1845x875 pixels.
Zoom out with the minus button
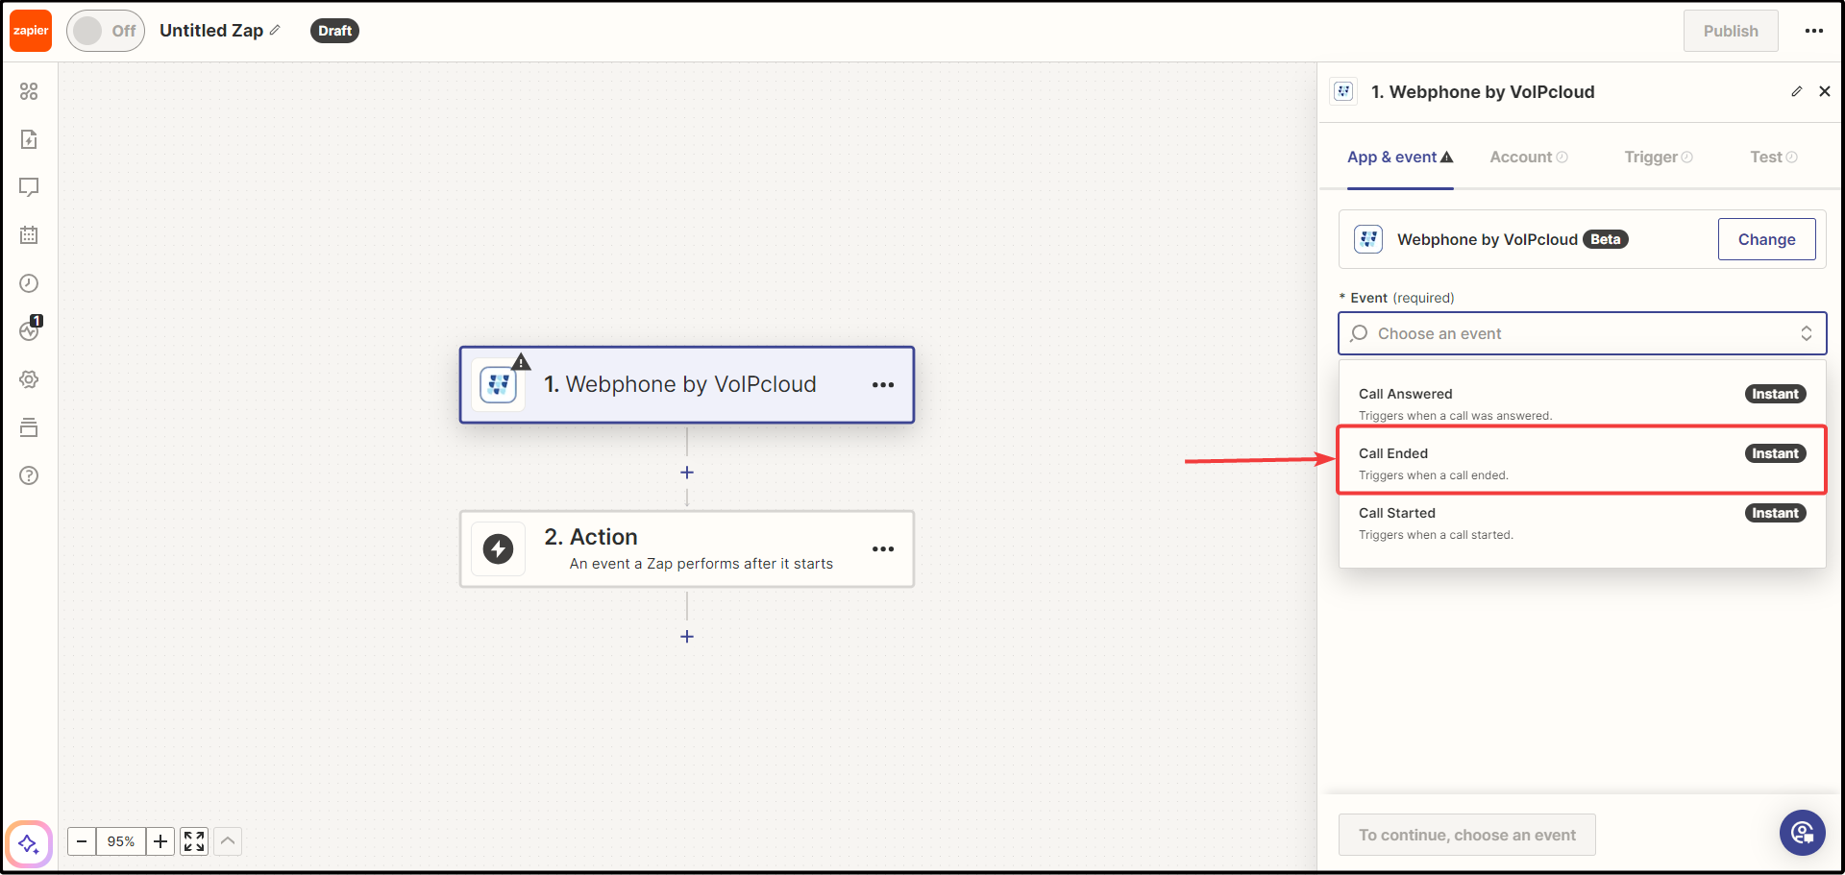tap(82, 841)
